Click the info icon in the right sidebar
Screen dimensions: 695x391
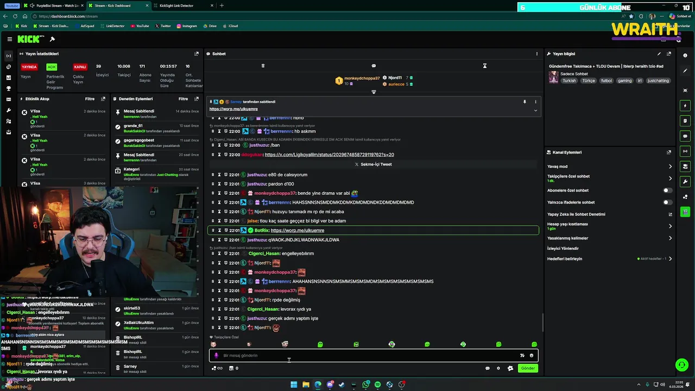point(685,55)
